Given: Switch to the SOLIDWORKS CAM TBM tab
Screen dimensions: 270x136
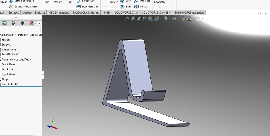Looking at the screenshot, I should 157,12.
